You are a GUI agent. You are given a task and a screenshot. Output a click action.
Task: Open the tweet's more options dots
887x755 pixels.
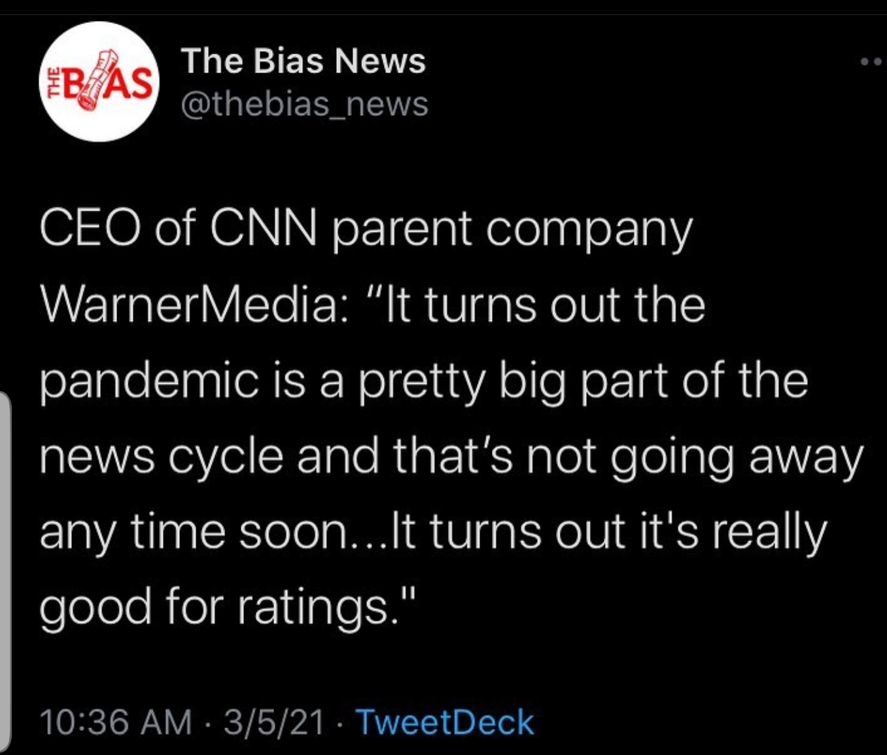[871, 62]
